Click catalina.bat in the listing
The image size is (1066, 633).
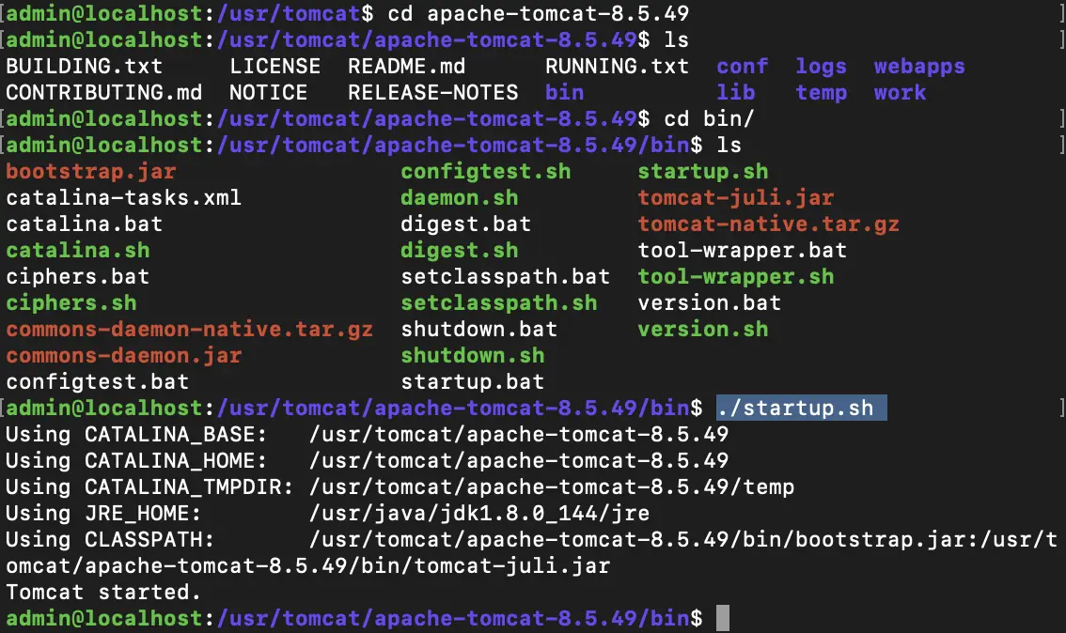coord(85,224)
